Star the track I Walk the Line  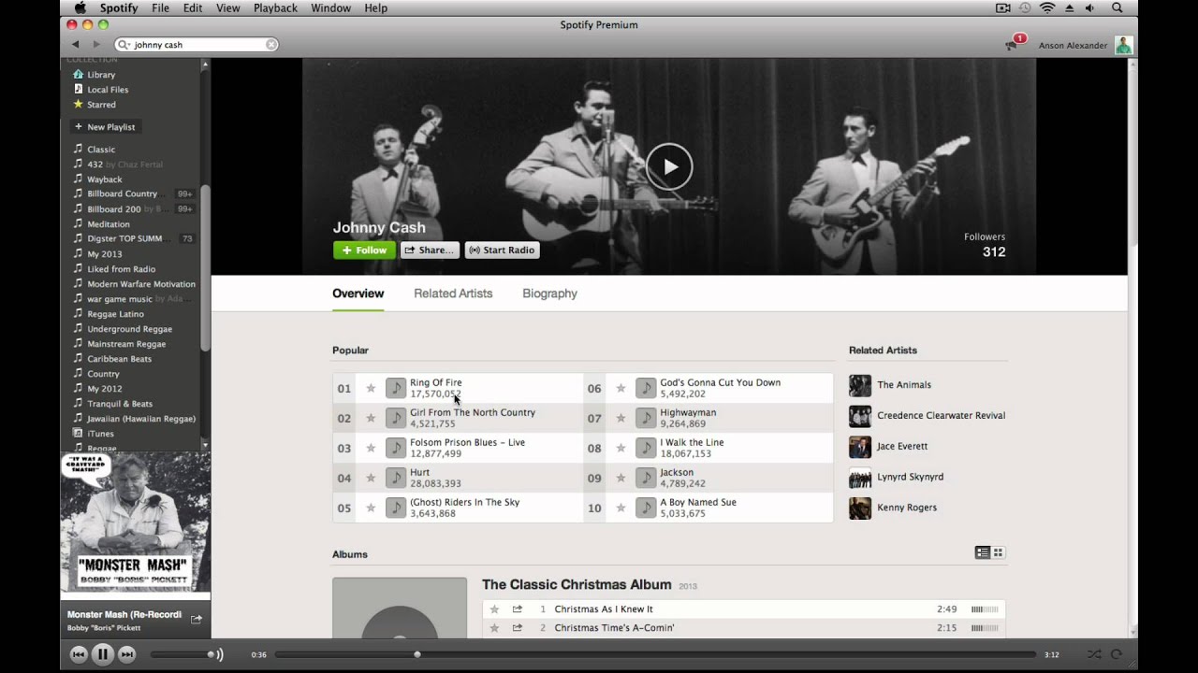click(x=621, y=448)
